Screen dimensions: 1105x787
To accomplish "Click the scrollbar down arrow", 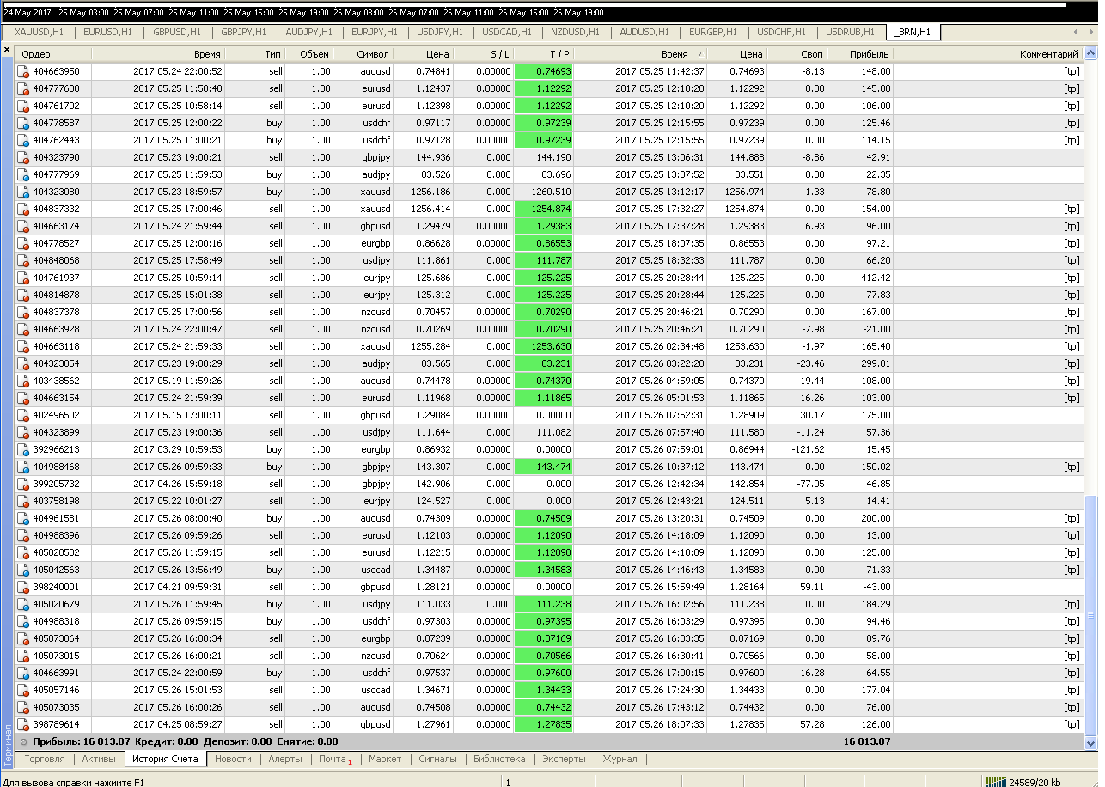I will 1091,743.
